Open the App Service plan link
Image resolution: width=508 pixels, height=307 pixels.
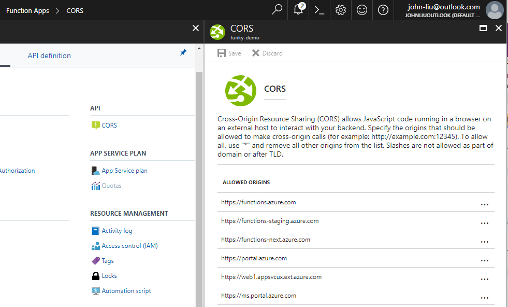[x=124, y=171]
